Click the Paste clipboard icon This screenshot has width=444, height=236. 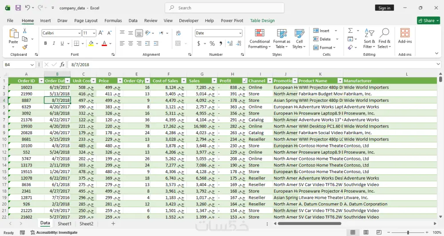pyautogui.click(x=13, y=33)
